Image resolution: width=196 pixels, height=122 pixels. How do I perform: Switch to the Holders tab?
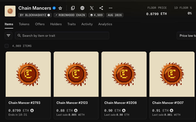(56, 24)
